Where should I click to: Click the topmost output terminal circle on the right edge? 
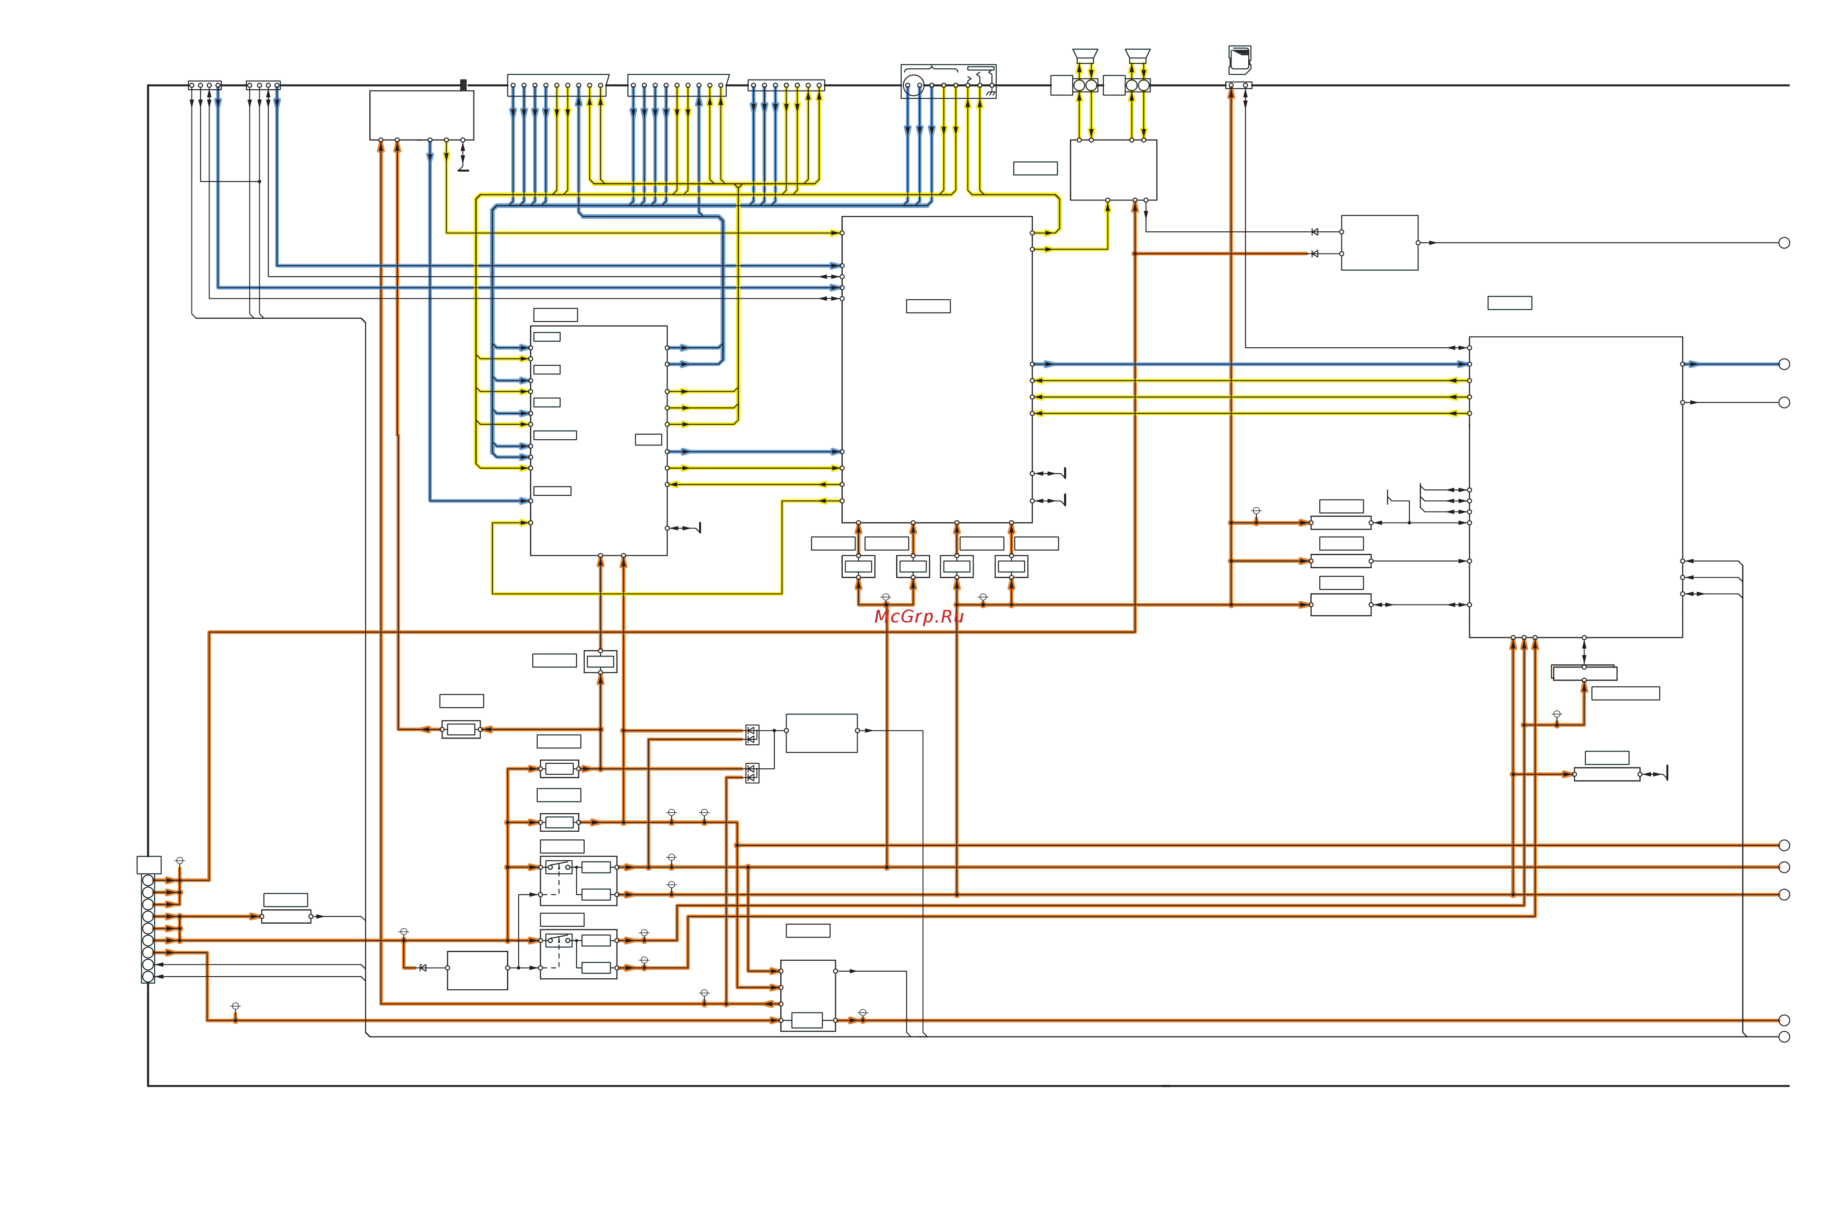tap(1784, 243)
